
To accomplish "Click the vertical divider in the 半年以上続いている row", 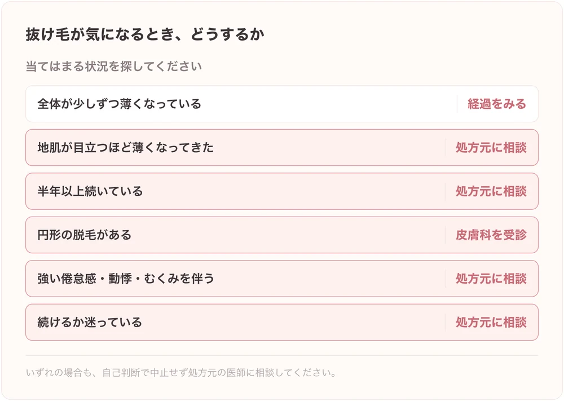I will coord(445,191).
